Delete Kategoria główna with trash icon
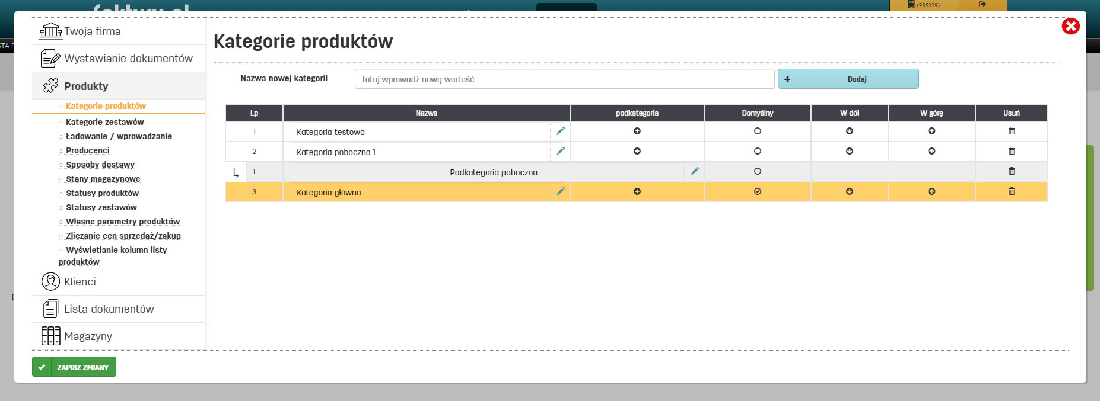The image size is (1100, 401). coord(1012,191)
